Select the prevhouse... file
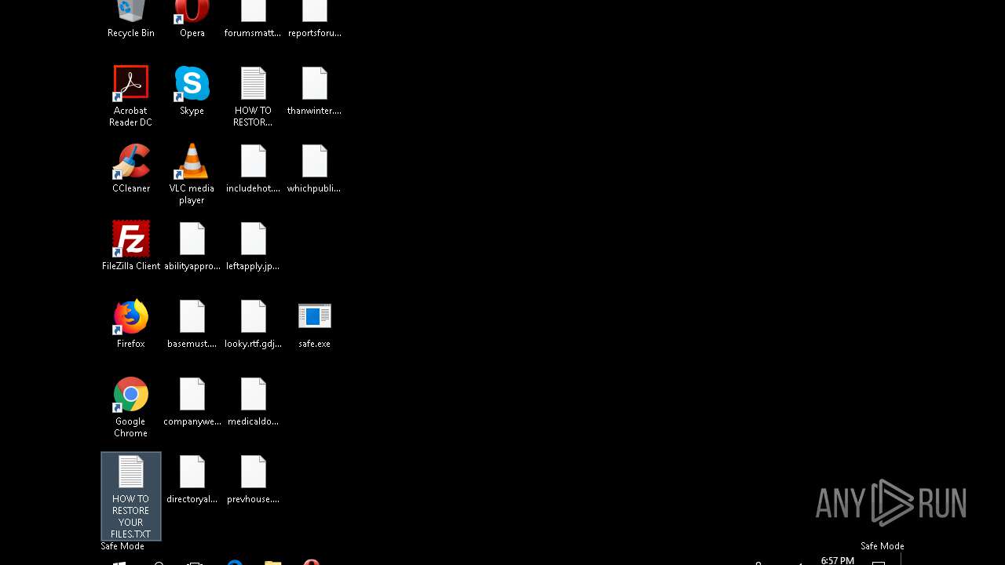This screenshot has width=1005, height=565. [253, 479]
